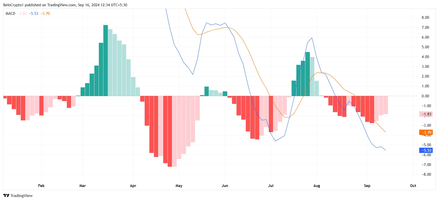Click the Feb label on time axis
Screen dimensions: 439x201
[41, 186]
